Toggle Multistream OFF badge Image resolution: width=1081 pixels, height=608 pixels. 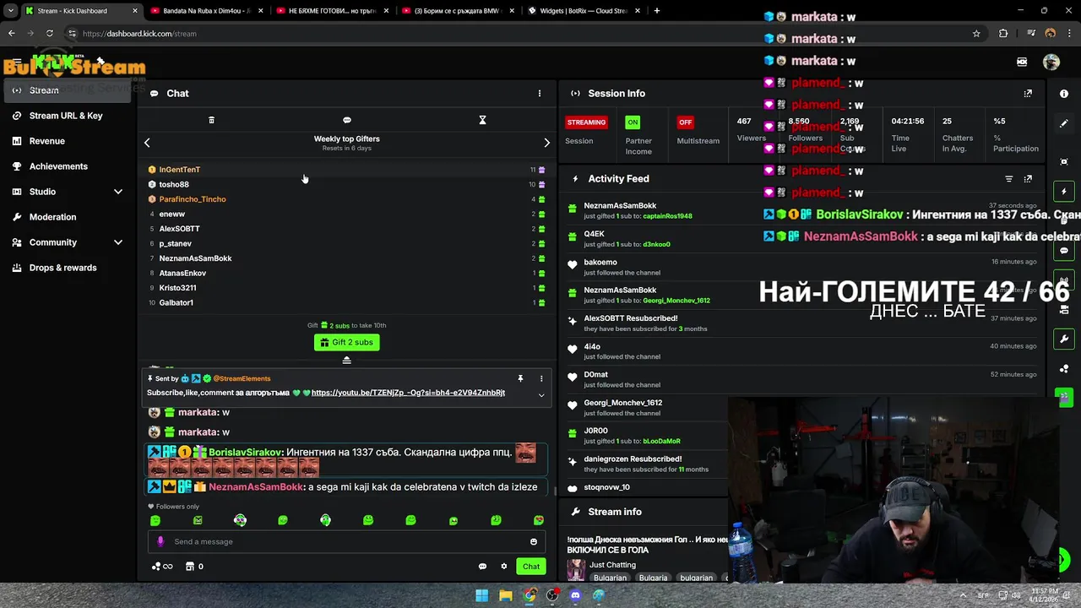tap(685, 122)
